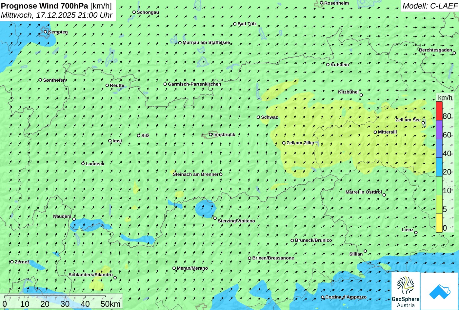
Task: Click the Rosenheim location marker
Action: click(x=322, y=3)
